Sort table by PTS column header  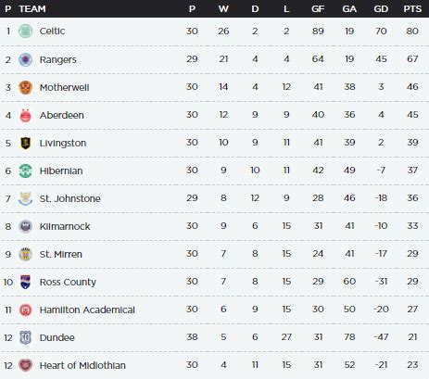[412, 8]
